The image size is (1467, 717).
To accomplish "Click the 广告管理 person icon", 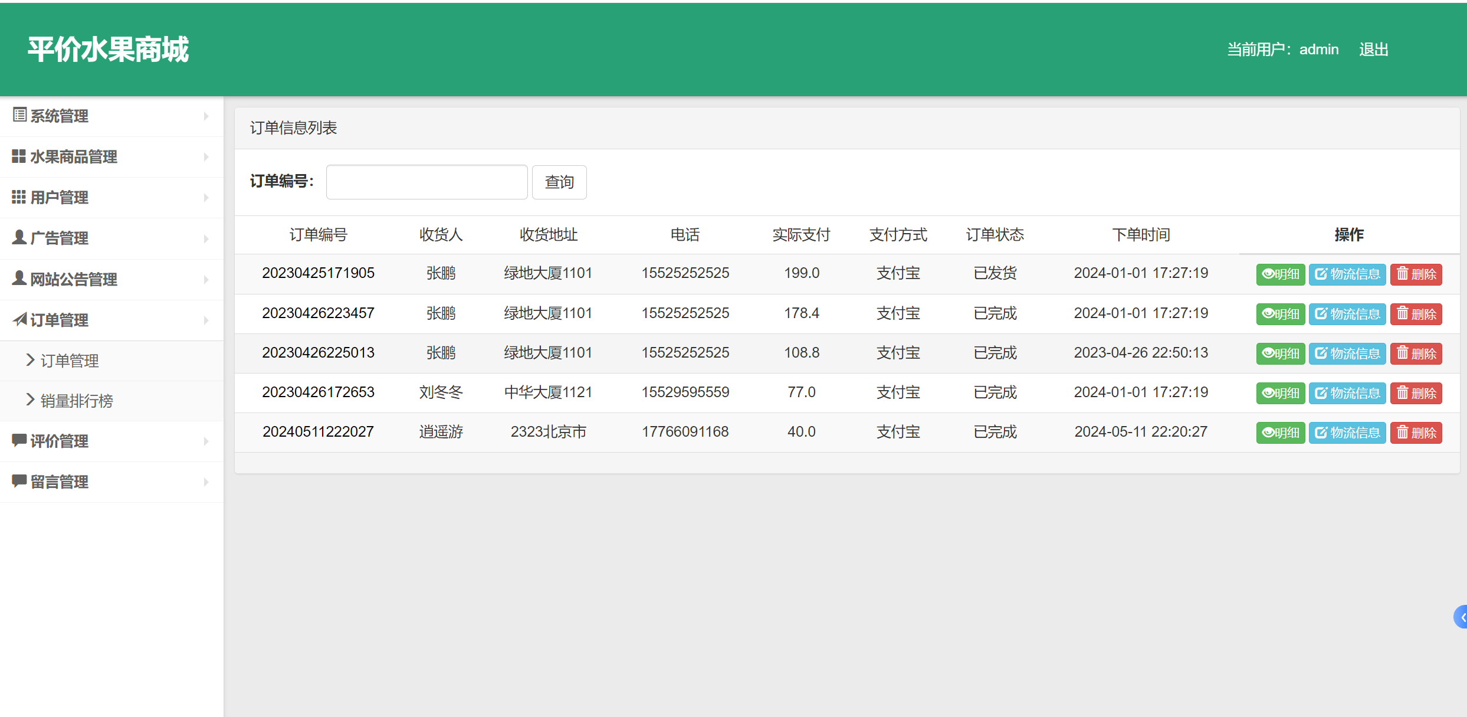I will [19, 237].
